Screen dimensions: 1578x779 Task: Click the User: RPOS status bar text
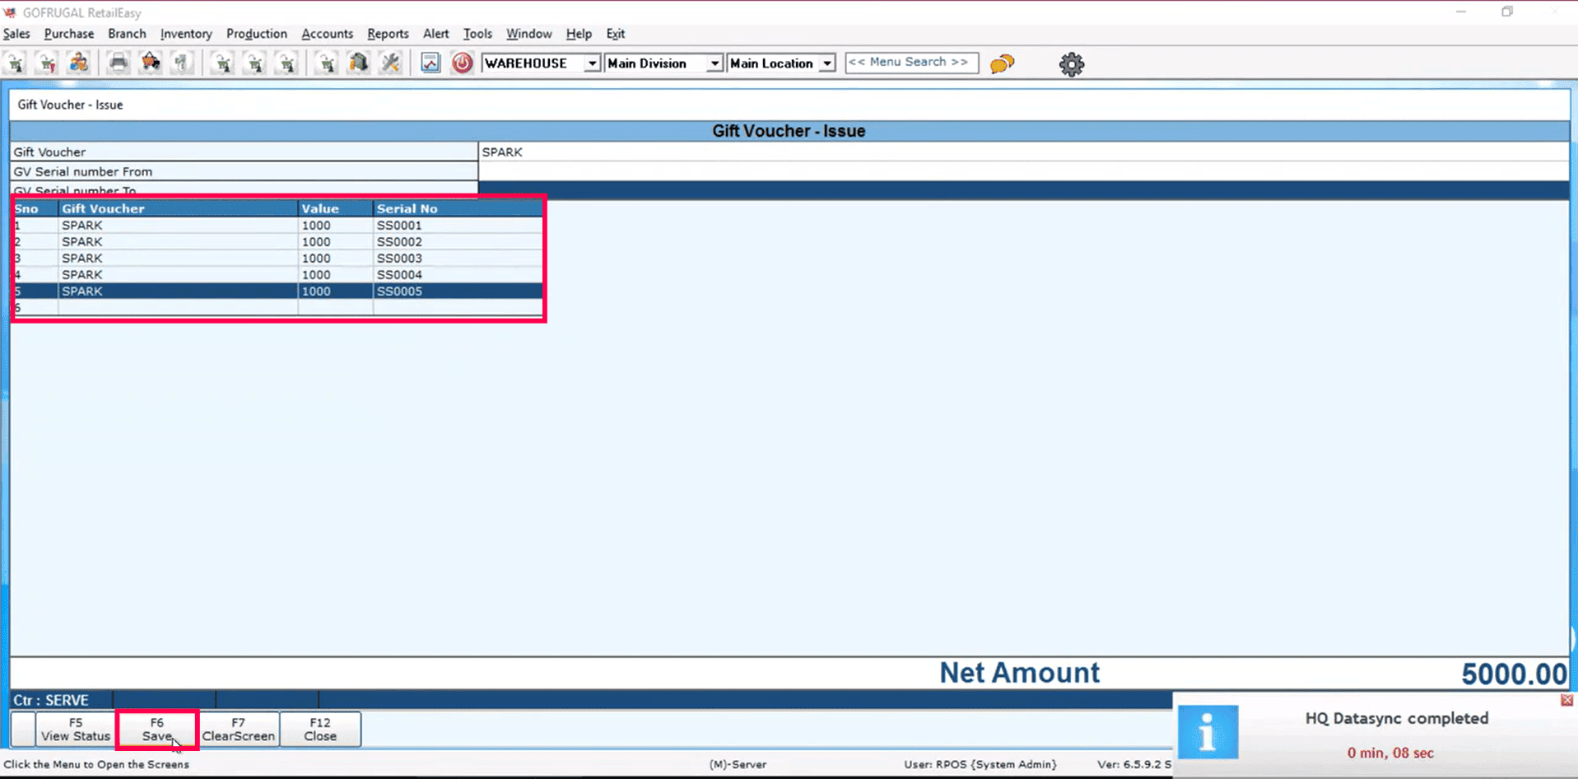980,764
